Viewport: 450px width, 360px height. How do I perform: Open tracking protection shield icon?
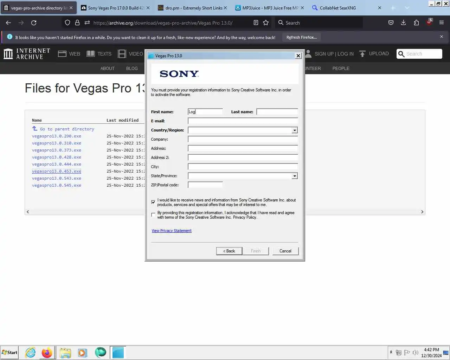(67, 22)
